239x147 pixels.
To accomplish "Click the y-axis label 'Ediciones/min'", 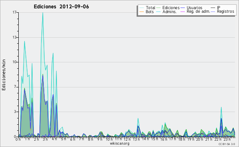I will (x=4, y=75).
